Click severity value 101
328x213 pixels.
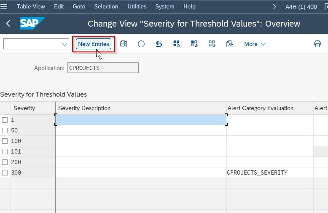[x=33, y=151]
